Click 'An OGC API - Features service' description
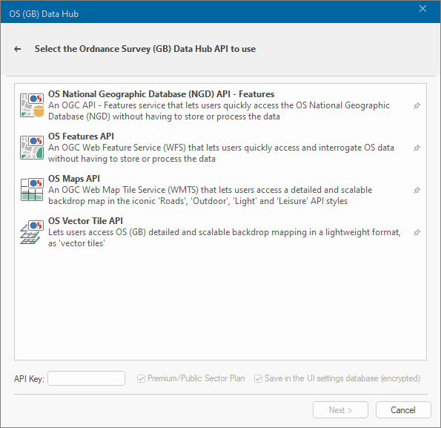This screenshot has height=428, width=441. pos(219,111)
